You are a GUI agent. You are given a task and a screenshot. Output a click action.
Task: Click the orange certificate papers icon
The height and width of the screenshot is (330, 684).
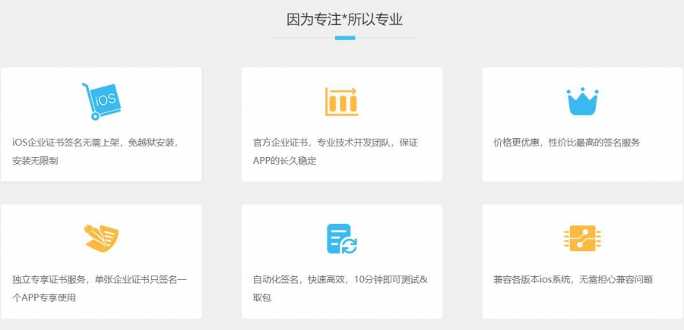(x=101, y=238)
